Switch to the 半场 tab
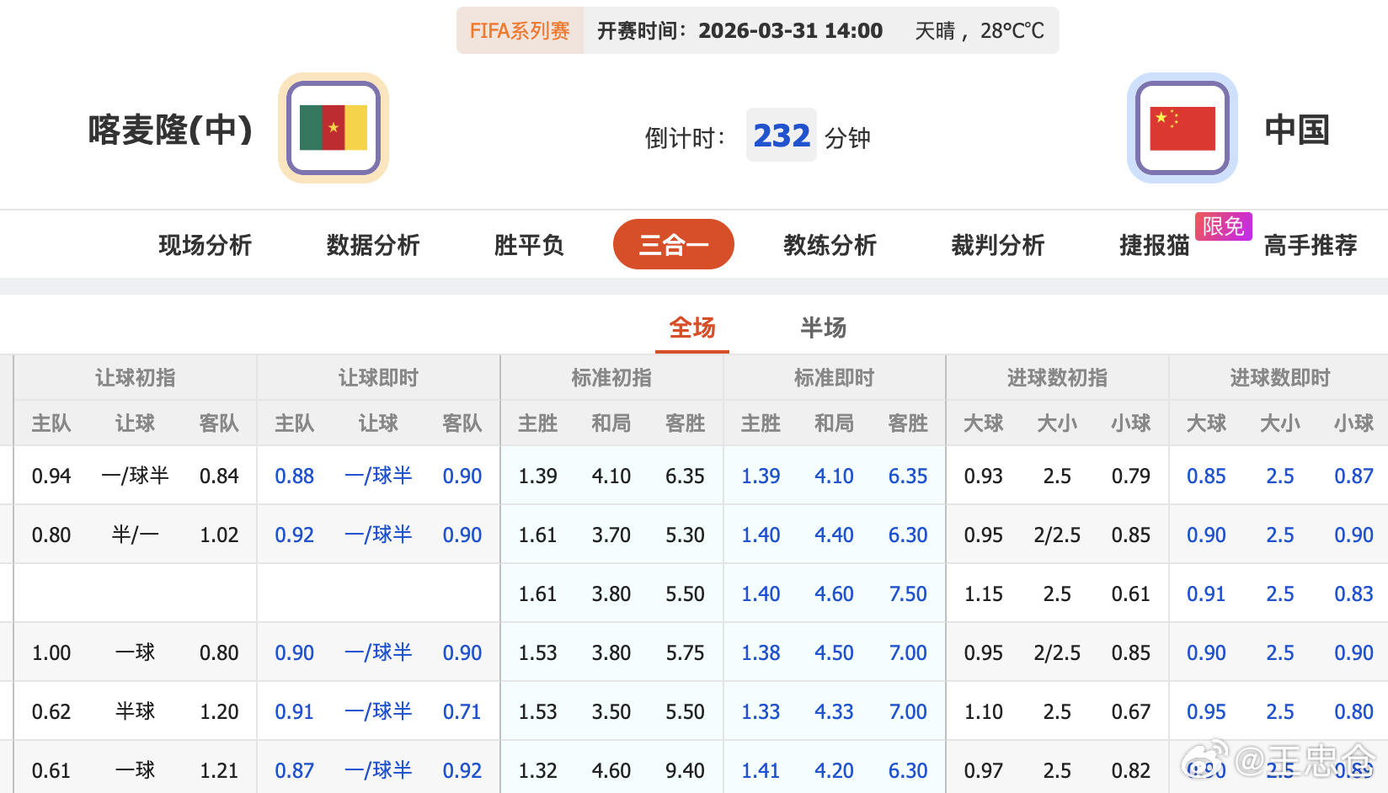 coord(823,328)
